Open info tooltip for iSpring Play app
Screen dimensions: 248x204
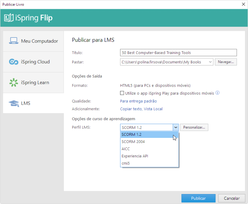(218, 93)
